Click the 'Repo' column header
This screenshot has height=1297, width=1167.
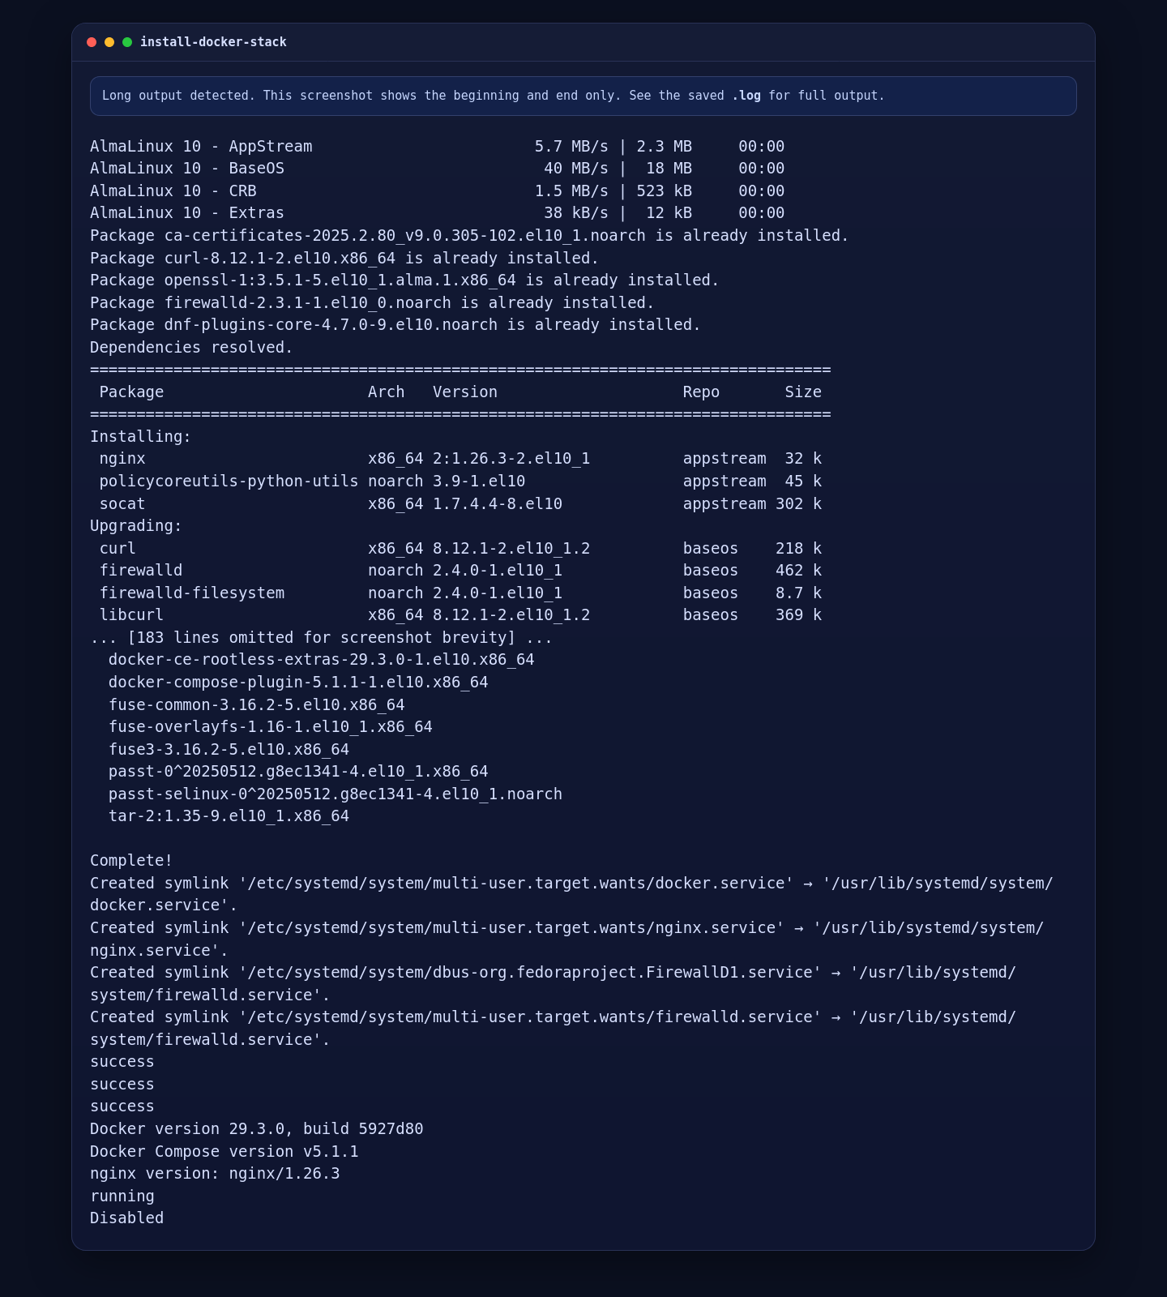[x=701, y=392]
